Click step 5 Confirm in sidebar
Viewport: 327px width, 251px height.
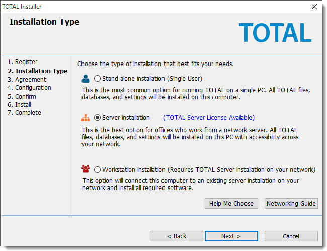tap(22, 97)
